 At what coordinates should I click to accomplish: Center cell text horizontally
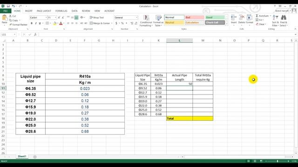pyautogui.click(x=72, y=23)
